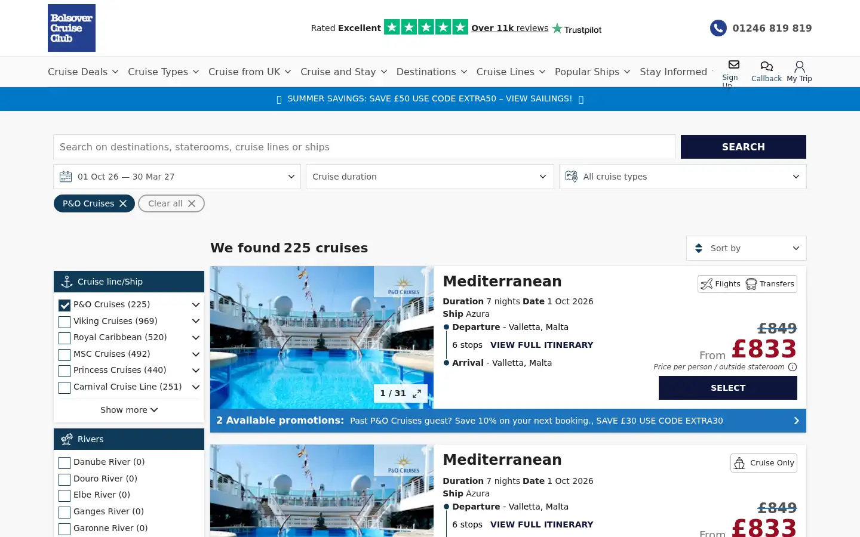Check the Viking Cruises (969) checkbox

click(x=64, y=322)
